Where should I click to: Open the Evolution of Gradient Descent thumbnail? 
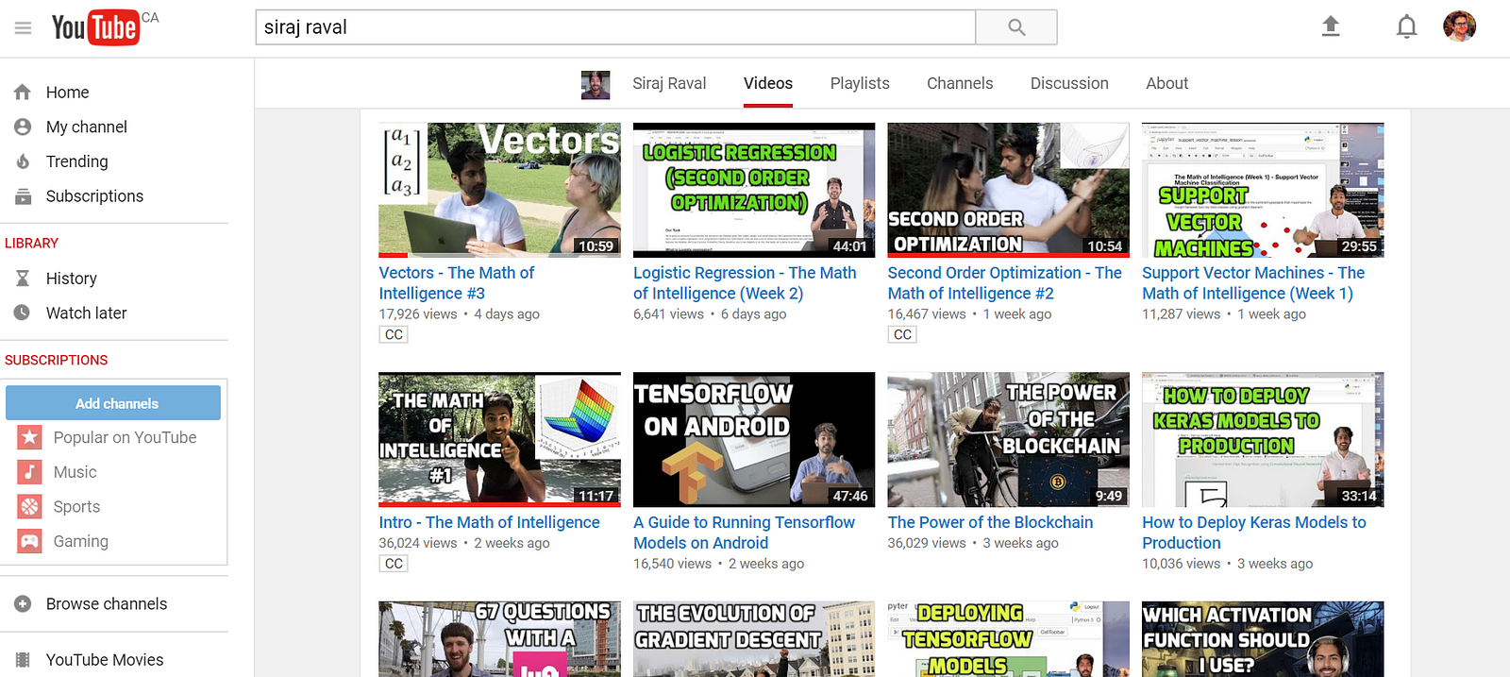(754, 639)
